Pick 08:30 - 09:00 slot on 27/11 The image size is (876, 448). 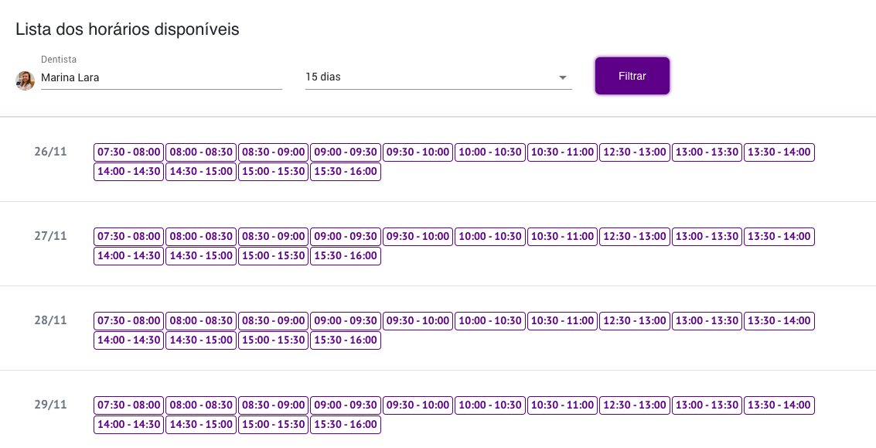273,237
